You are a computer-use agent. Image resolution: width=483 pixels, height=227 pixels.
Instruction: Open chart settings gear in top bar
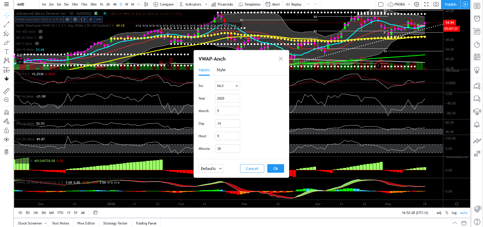[x=417, y=4]
